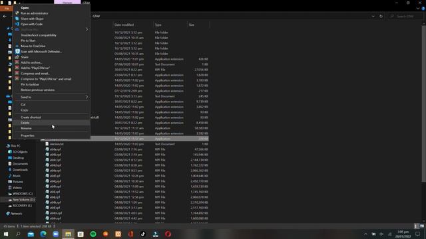This screenshot has width=426, height=239.
Task: Click the battery icon in system tray
Action: pyautogui.click(x=374, y=234)
